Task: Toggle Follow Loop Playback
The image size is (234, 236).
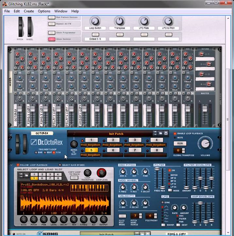Action: click(18, 165)
